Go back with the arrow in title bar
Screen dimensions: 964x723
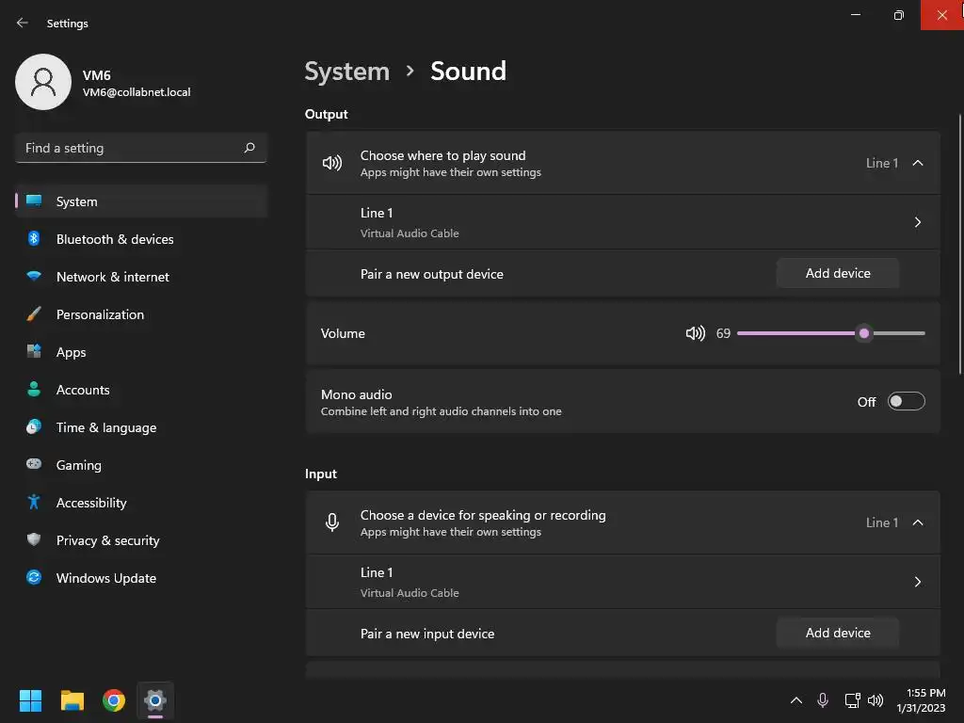[23, 23]
